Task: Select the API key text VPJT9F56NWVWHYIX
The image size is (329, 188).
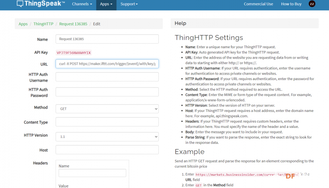Action: (x=74, y=53)
